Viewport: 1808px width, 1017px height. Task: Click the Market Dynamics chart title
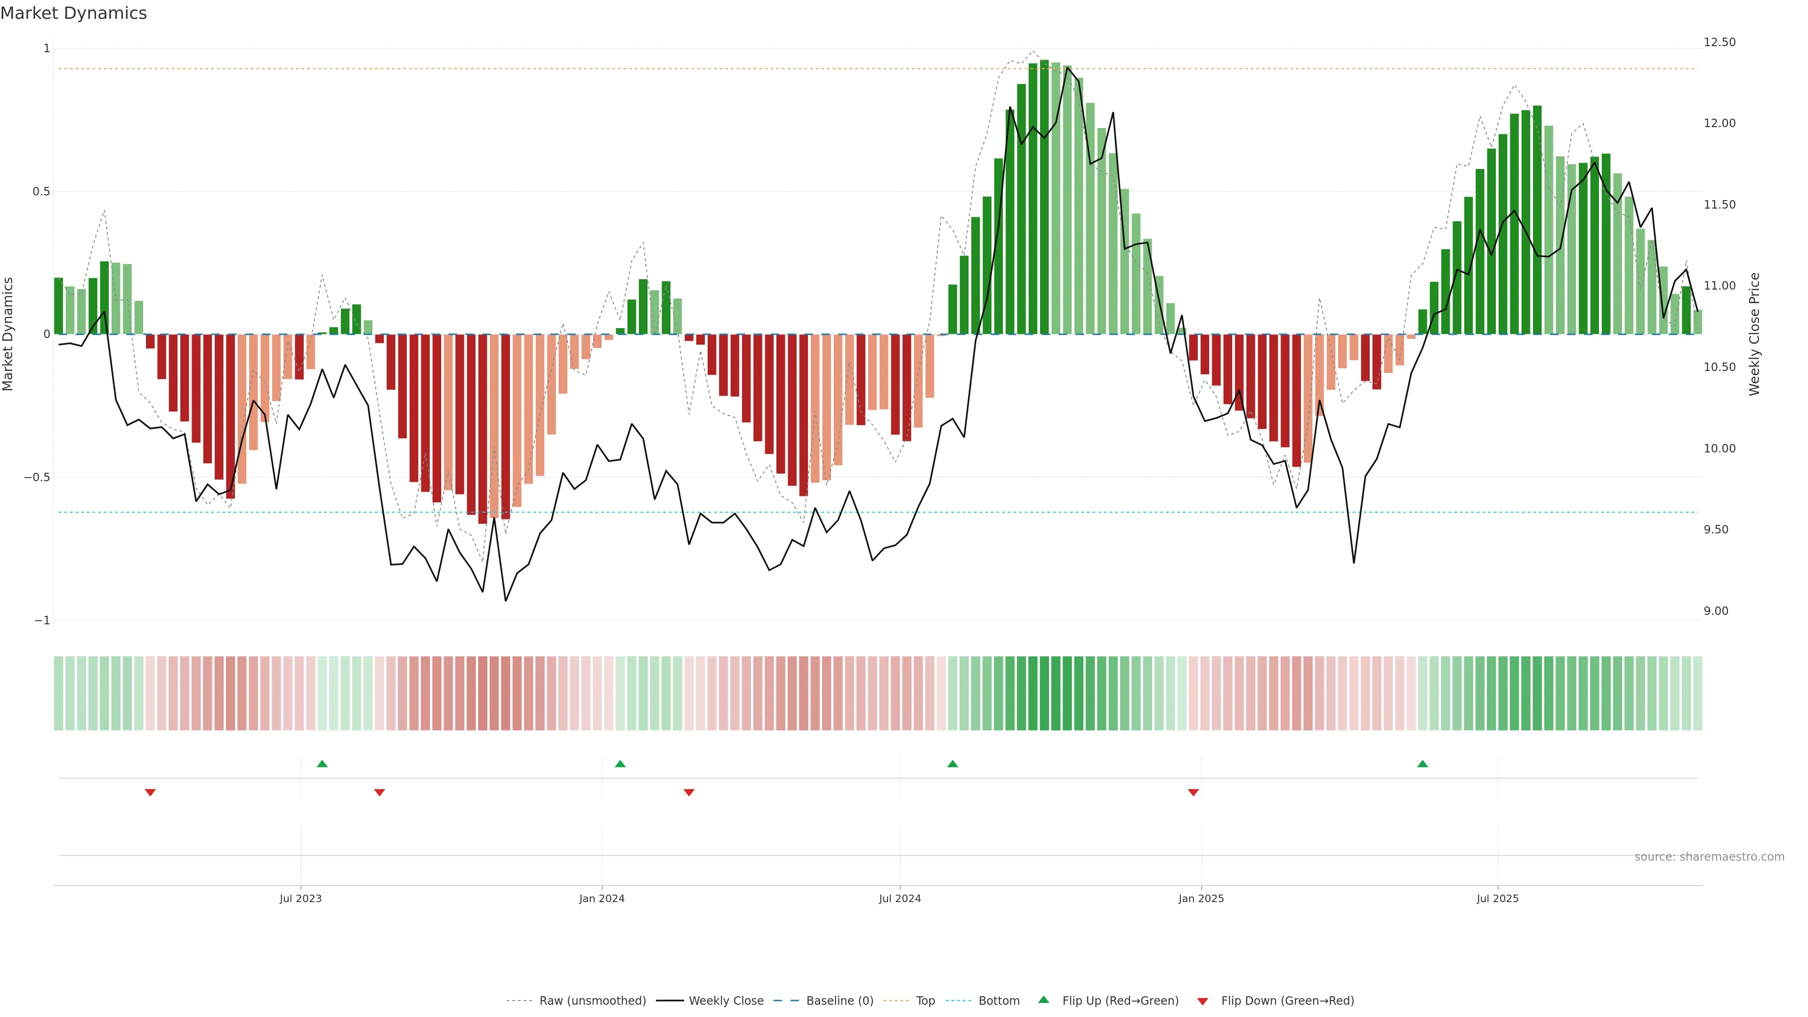[x=74, y=13]
